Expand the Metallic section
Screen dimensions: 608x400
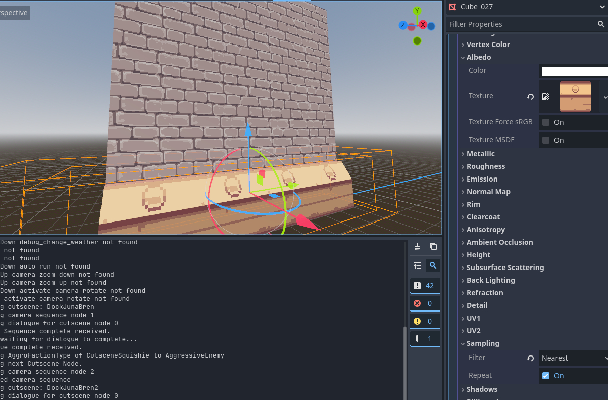(480, 154)
